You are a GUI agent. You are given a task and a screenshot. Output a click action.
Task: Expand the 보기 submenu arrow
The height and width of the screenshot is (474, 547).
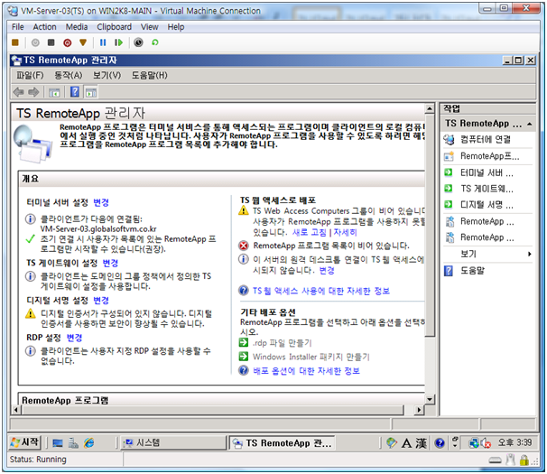(530, 254)
